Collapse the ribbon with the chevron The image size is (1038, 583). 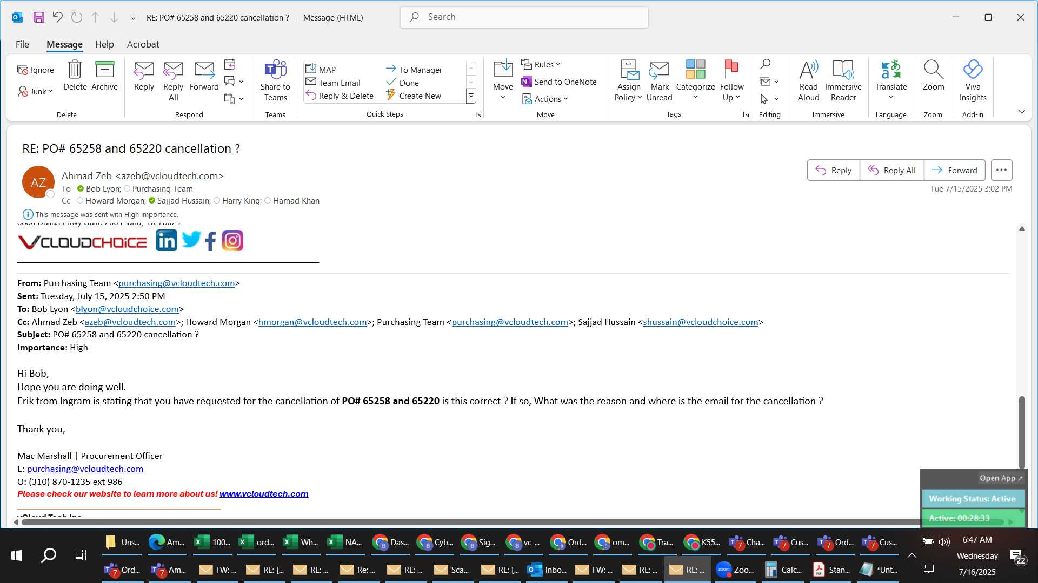point(1021,112)
